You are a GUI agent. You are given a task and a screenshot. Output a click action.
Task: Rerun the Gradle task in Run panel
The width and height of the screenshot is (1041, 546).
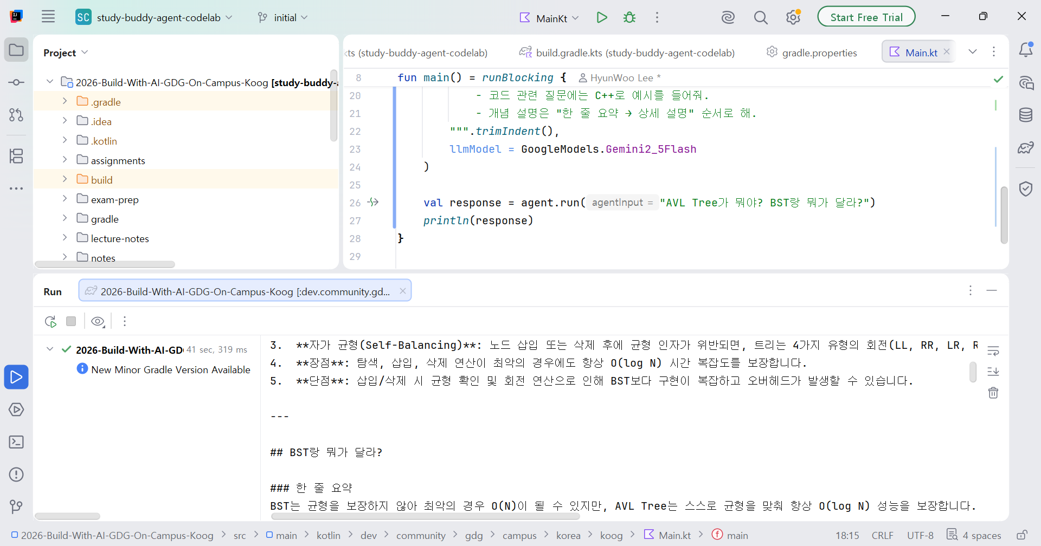[x=51, y=322]
